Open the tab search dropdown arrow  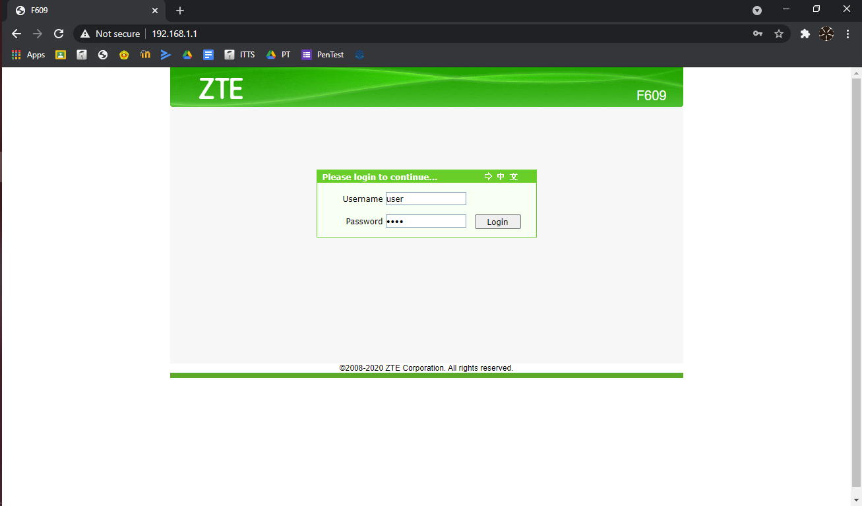coord(757,11)
